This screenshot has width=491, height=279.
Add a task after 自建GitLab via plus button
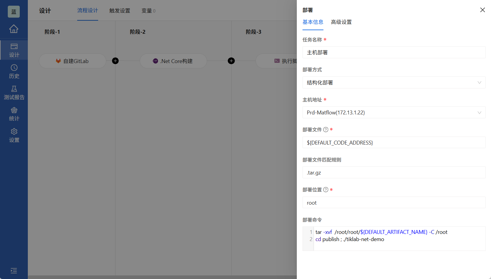pyautogui.click(x=115, y=61)
